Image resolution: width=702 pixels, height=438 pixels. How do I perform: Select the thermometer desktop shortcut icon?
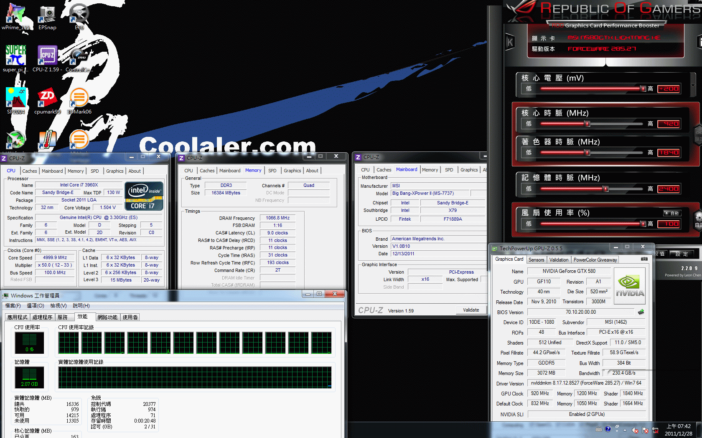pos(47,140)
